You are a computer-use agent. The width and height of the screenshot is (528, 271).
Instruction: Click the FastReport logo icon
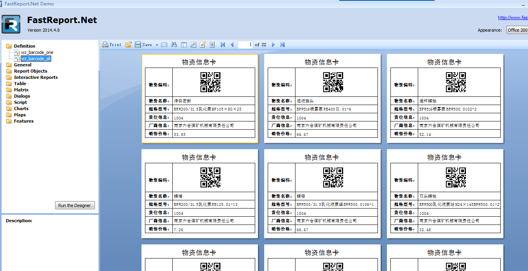11,24
